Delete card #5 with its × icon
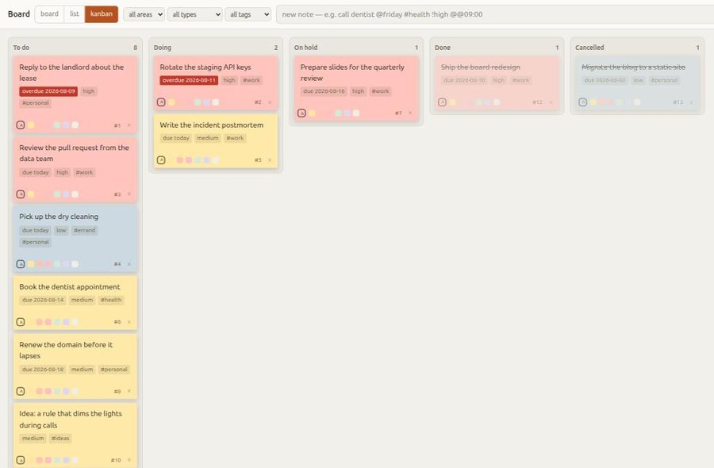Viewport: 714px width, 468px height. click(270, 160)
